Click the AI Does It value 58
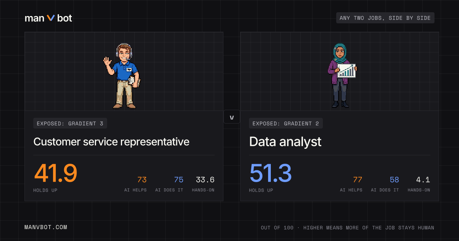Image resolution: width=459 pixels, height=241 pixels. (394, 180)
